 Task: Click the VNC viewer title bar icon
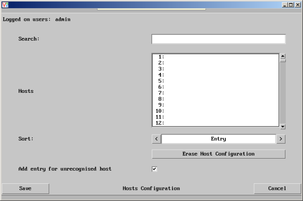pyautogui.click(x=5, y=5)
